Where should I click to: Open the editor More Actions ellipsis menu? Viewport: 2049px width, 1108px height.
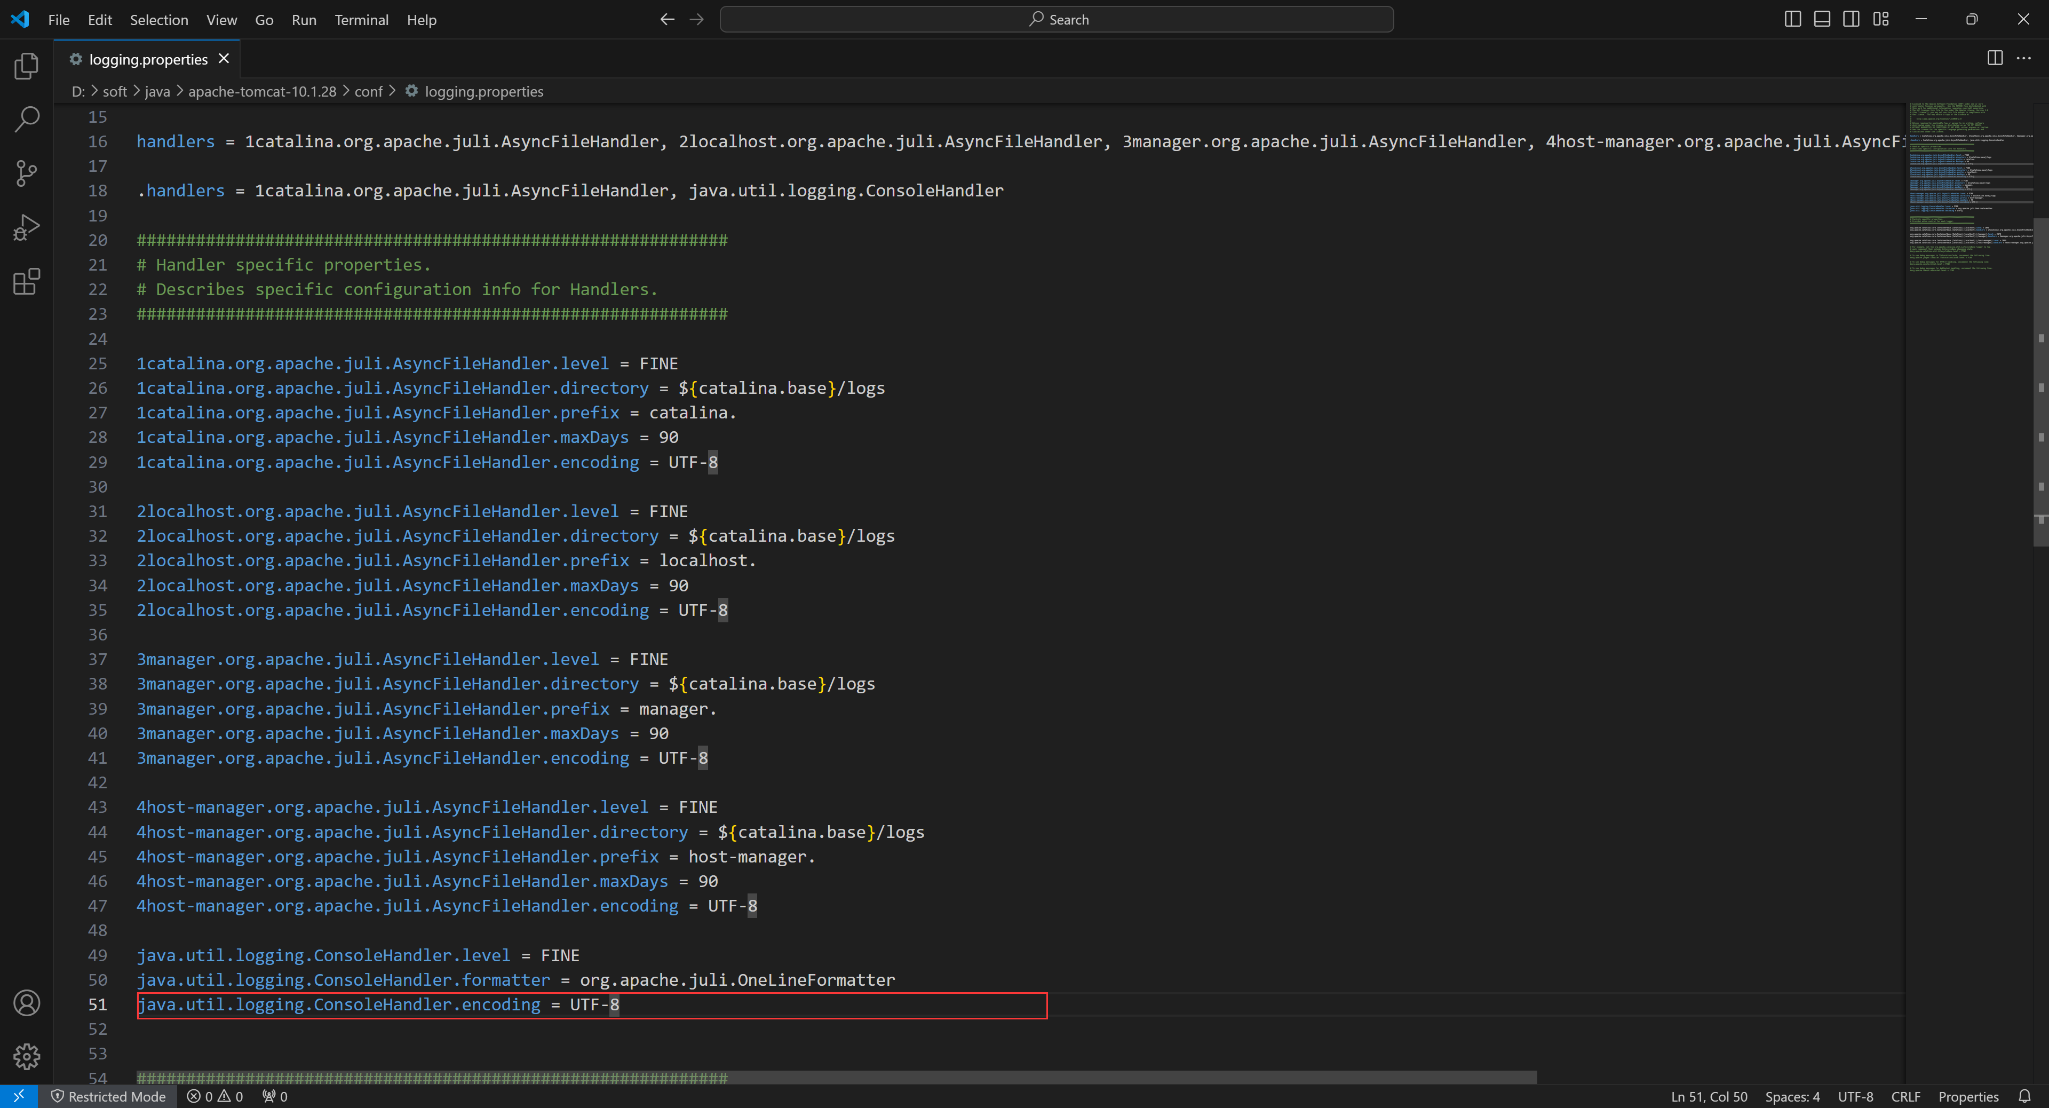[2023, 58]
